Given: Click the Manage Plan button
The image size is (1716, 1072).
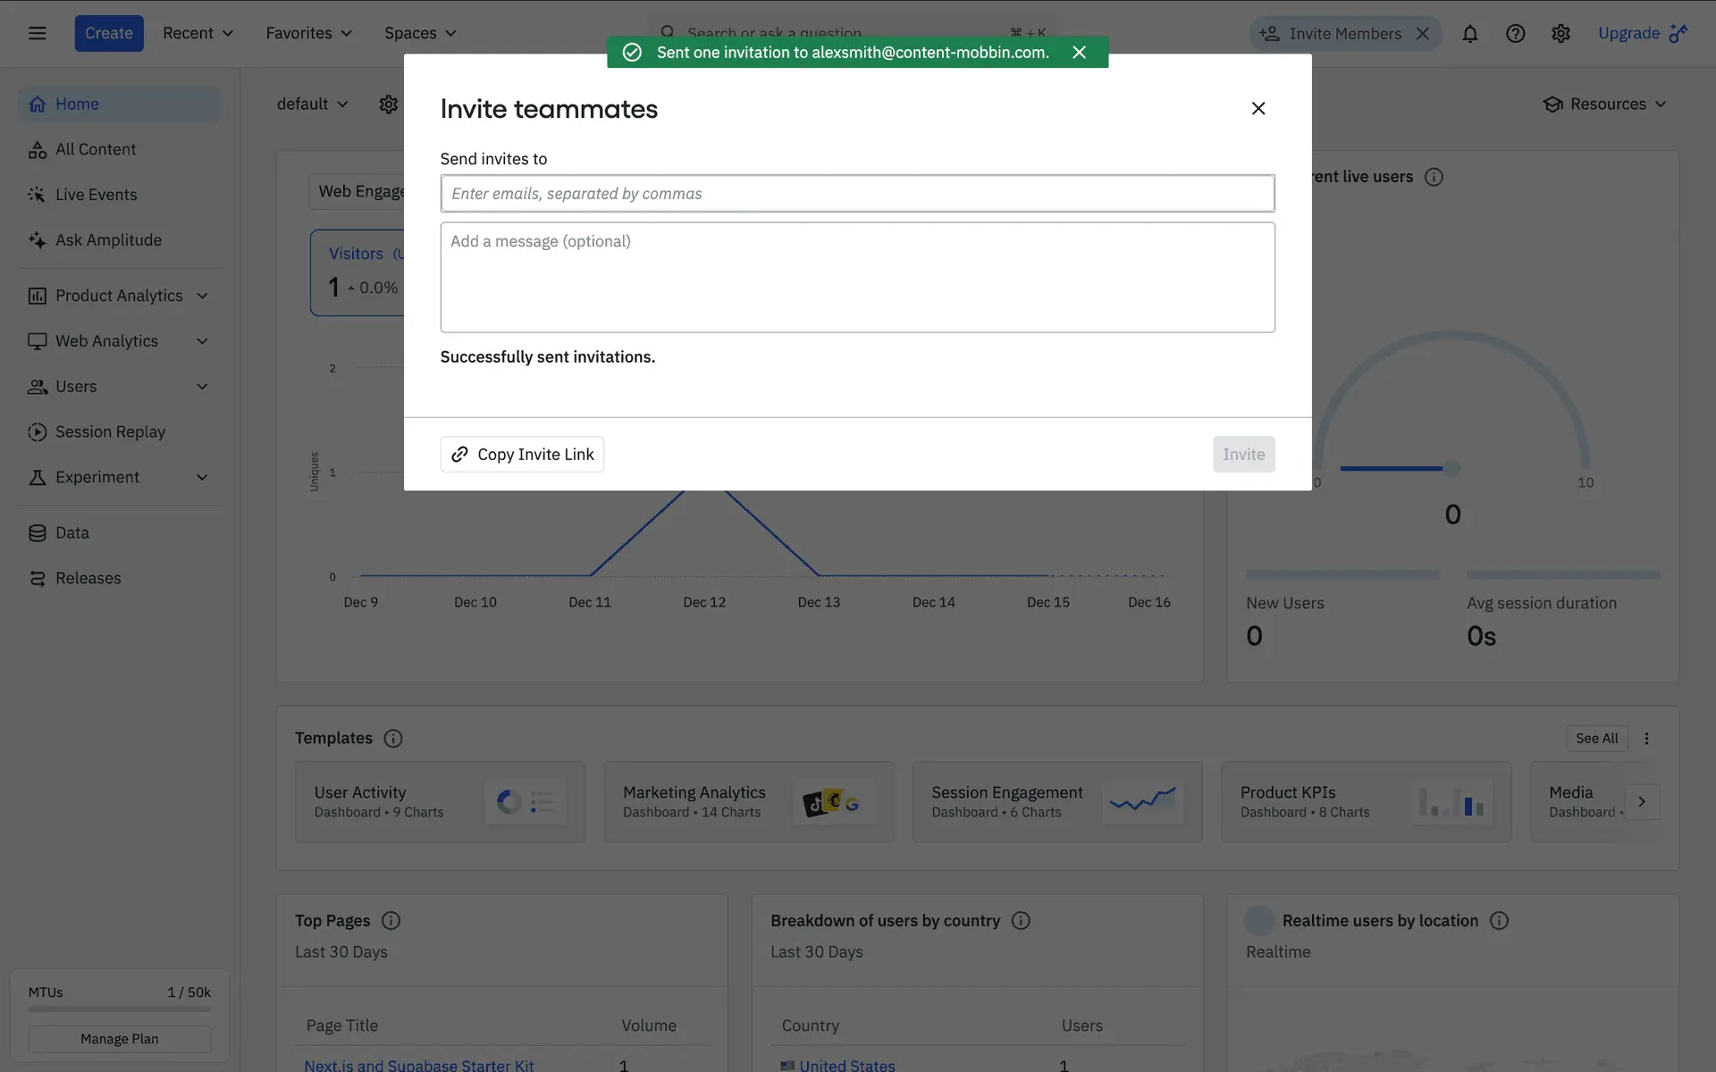Looking at the screenshot, I should click(119, 1039).
